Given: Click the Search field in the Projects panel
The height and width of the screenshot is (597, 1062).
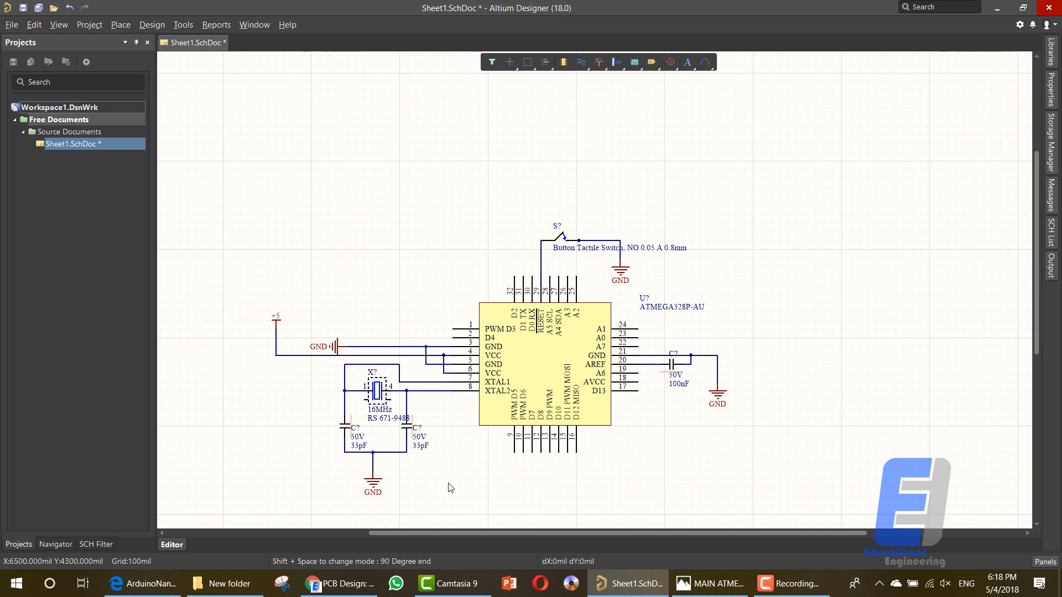Looking at the screenshot, I should click(77, 81).
